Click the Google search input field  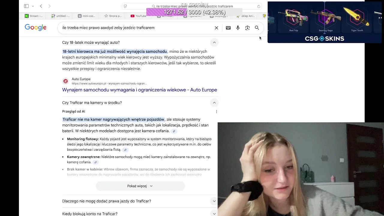[135, 28]
